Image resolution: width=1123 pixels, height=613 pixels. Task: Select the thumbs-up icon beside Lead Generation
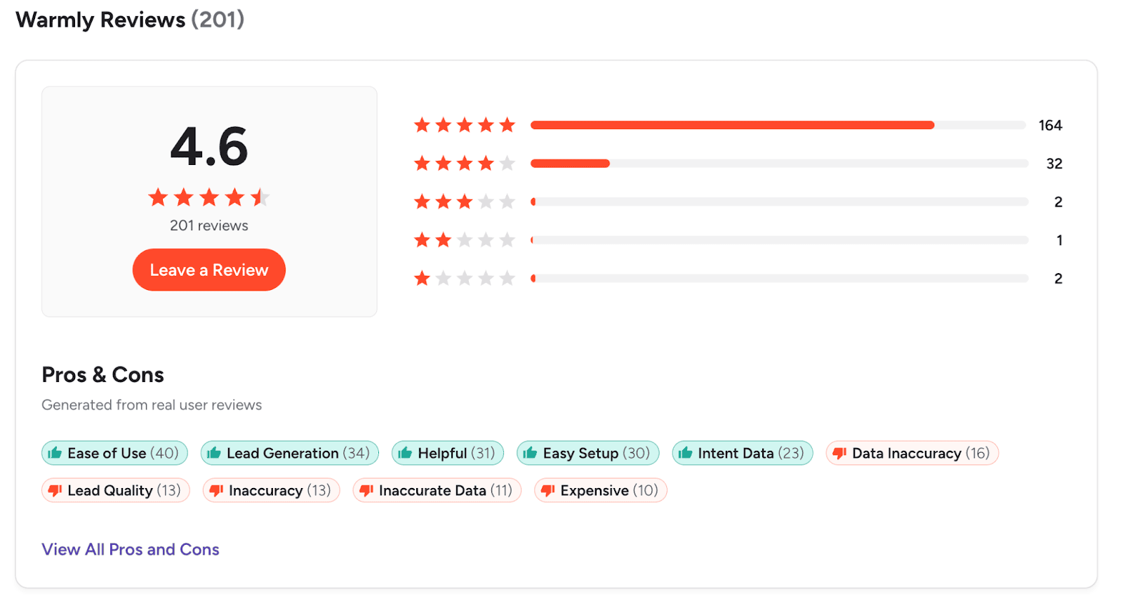pos(215,453)
